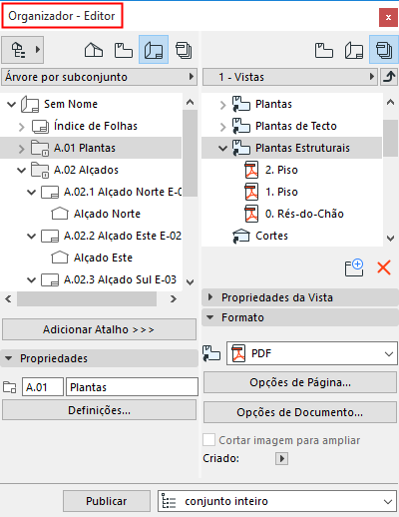The height and width of the screenshot is (517, 399).
Task: Click the Plantas de Tecto folder icon
Action: 241,126
